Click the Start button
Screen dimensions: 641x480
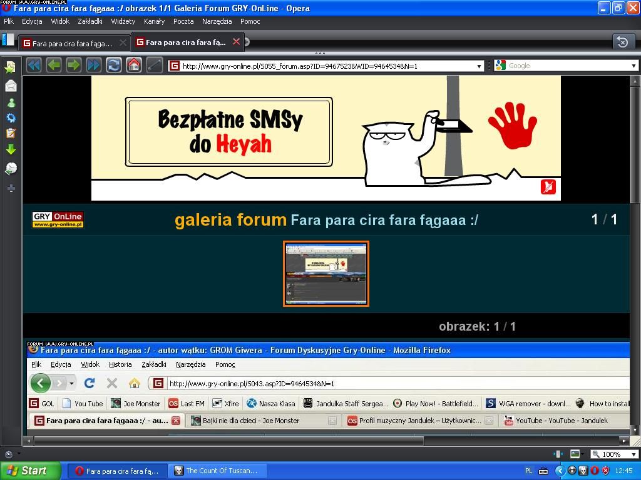(30, 471)
